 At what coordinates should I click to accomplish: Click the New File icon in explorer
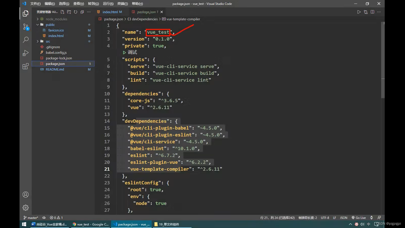point(62,12)
